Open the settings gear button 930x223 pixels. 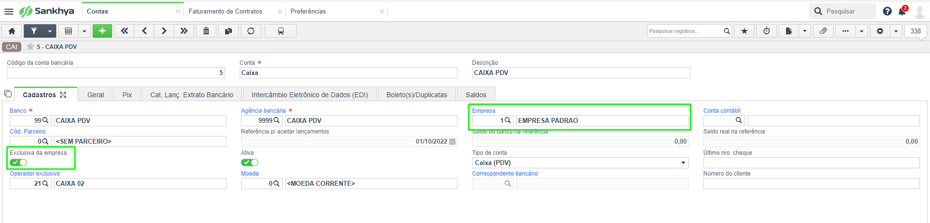[880, 31]
